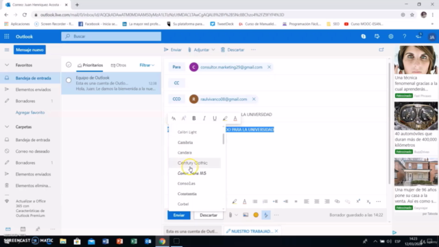Image resolution: width=439 pixels, height=247 pixels.
Task: Toggle the hamburger navigation menu
Action: tap(7, 50)
